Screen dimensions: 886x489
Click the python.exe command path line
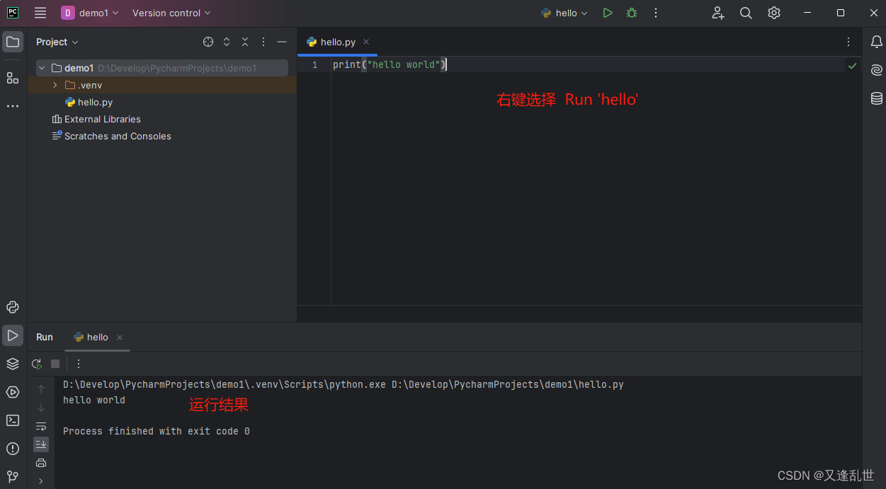(343, 384)
